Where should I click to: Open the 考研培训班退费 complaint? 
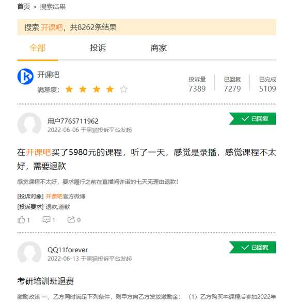point(45,281)
